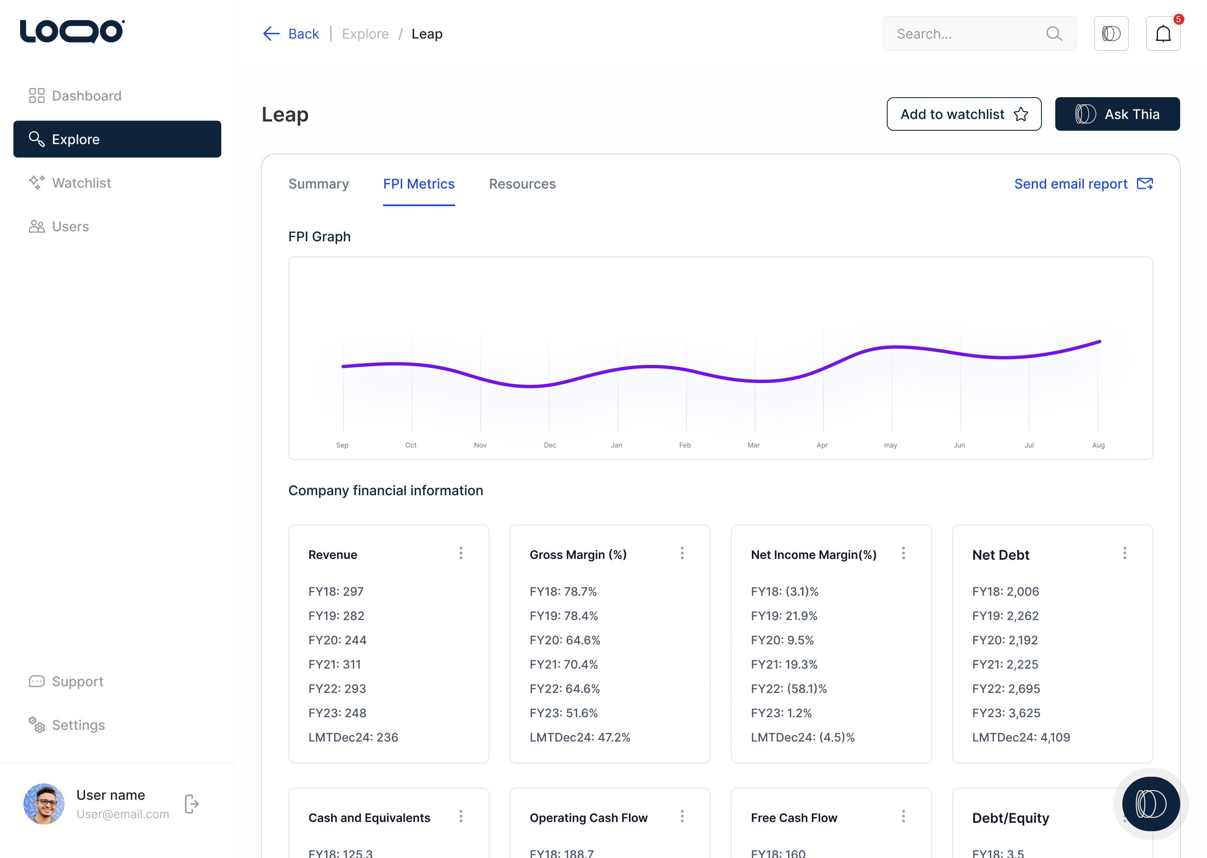Image resolution: width=1207 pixels, height=858 pixels.
Task: Click the Ask Thia button
Action: (1117, 114)
